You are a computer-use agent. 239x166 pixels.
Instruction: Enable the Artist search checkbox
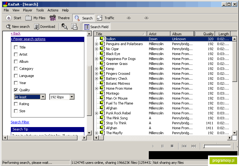(16, 54)
